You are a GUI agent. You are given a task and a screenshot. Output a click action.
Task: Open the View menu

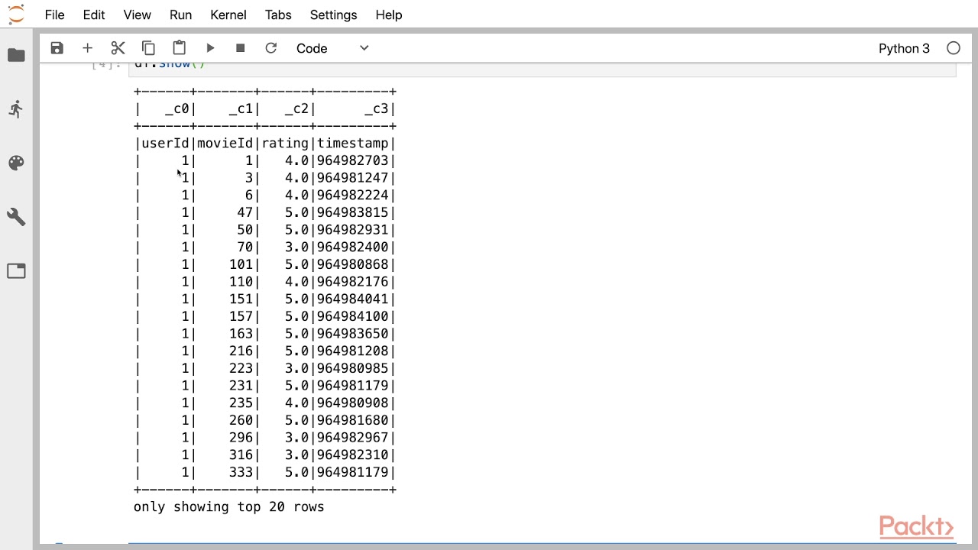138,15
